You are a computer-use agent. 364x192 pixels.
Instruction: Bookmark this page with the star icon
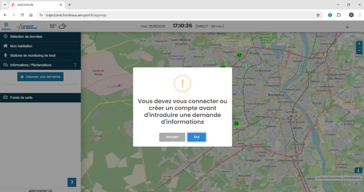point(318,15)
